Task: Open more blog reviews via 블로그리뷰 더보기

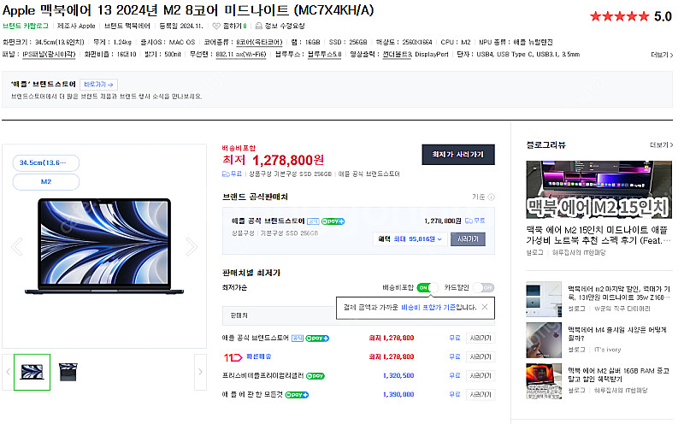Action: (661, 144)
